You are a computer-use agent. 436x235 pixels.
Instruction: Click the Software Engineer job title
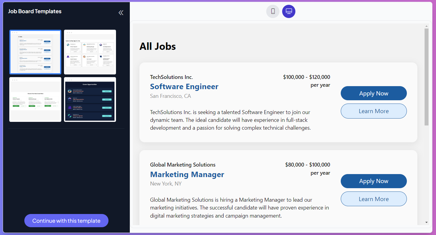point(184,86)
